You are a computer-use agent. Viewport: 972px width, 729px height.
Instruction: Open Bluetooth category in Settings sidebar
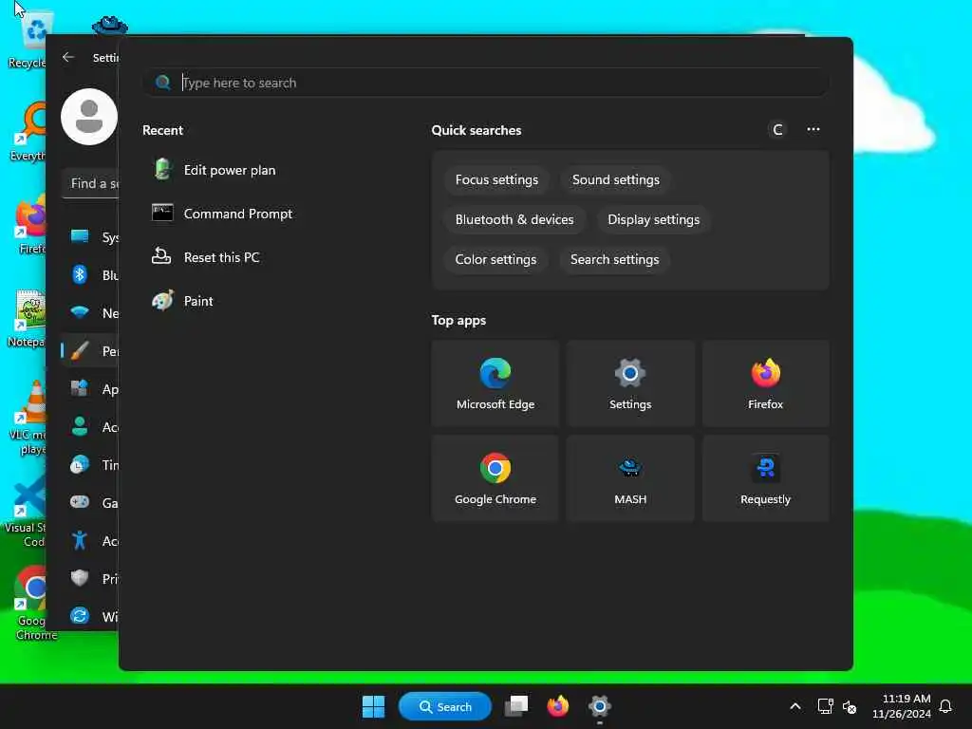point(90,274)
